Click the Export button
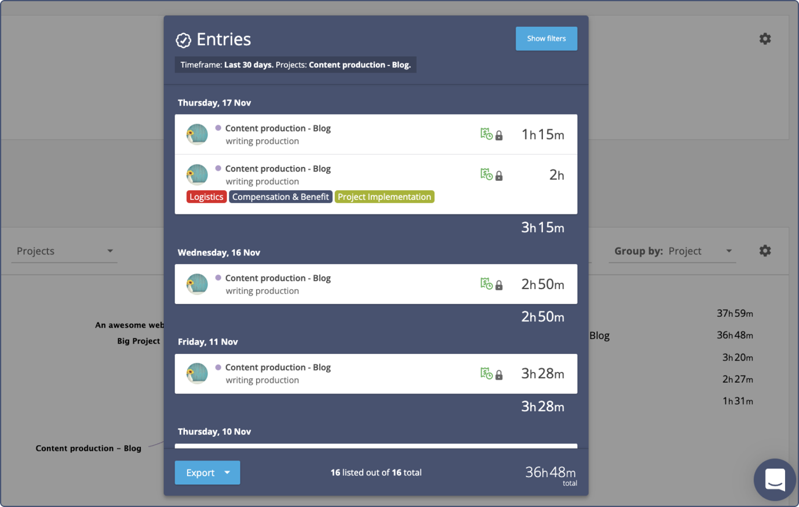 tap(200, 473)
